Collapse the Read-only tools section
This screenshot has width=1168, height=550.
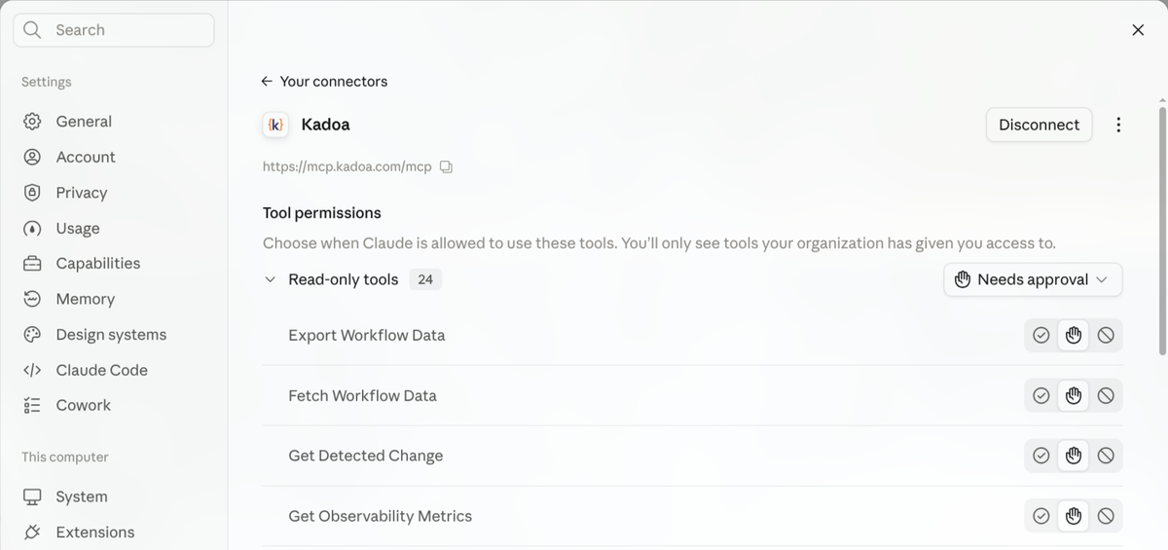[x=271, y=279]
